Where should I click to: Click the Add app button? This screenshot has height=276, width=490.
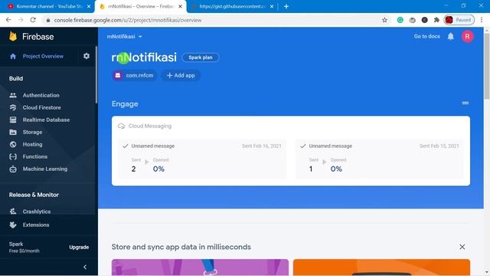181,75
